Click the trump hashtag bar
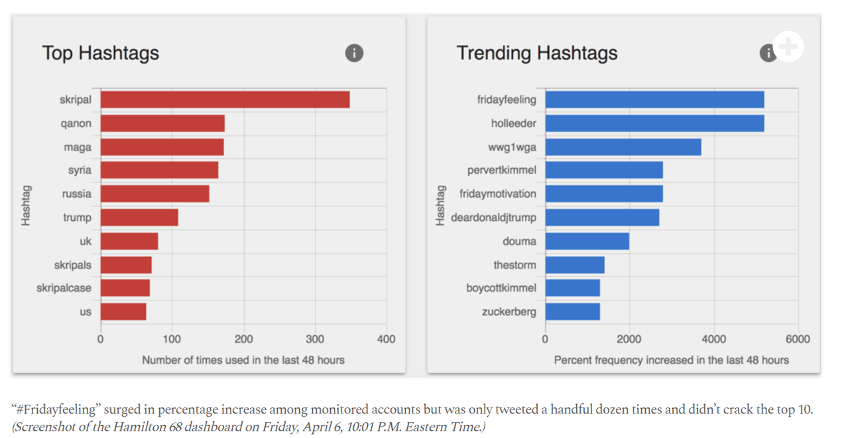Image resolution: width=842 pixels, height=438 pixels. tap(139, 218)
